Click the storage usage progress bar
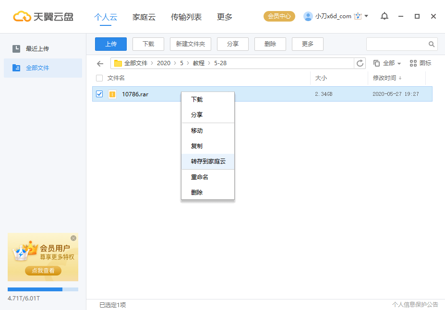 click(x=43, y=289)
